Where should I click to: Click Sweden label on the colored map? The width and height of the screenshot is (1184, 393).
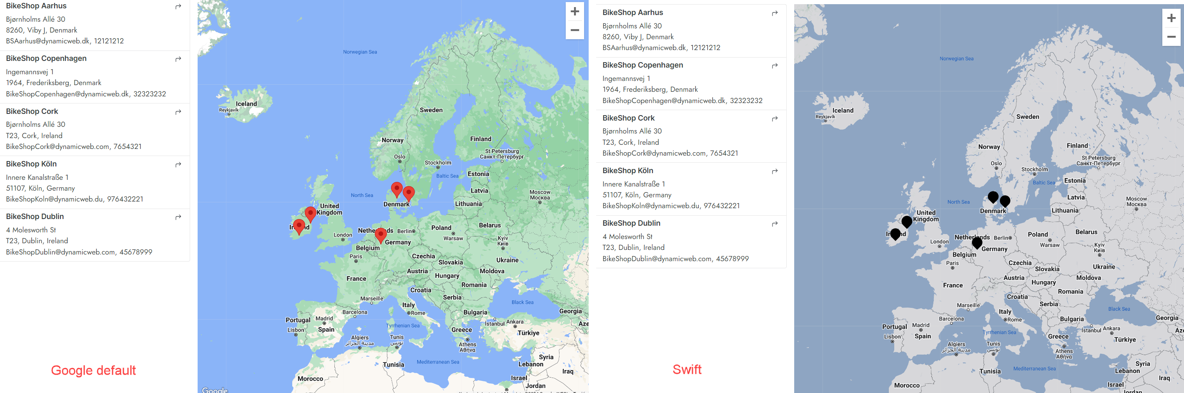coord(431,111)
